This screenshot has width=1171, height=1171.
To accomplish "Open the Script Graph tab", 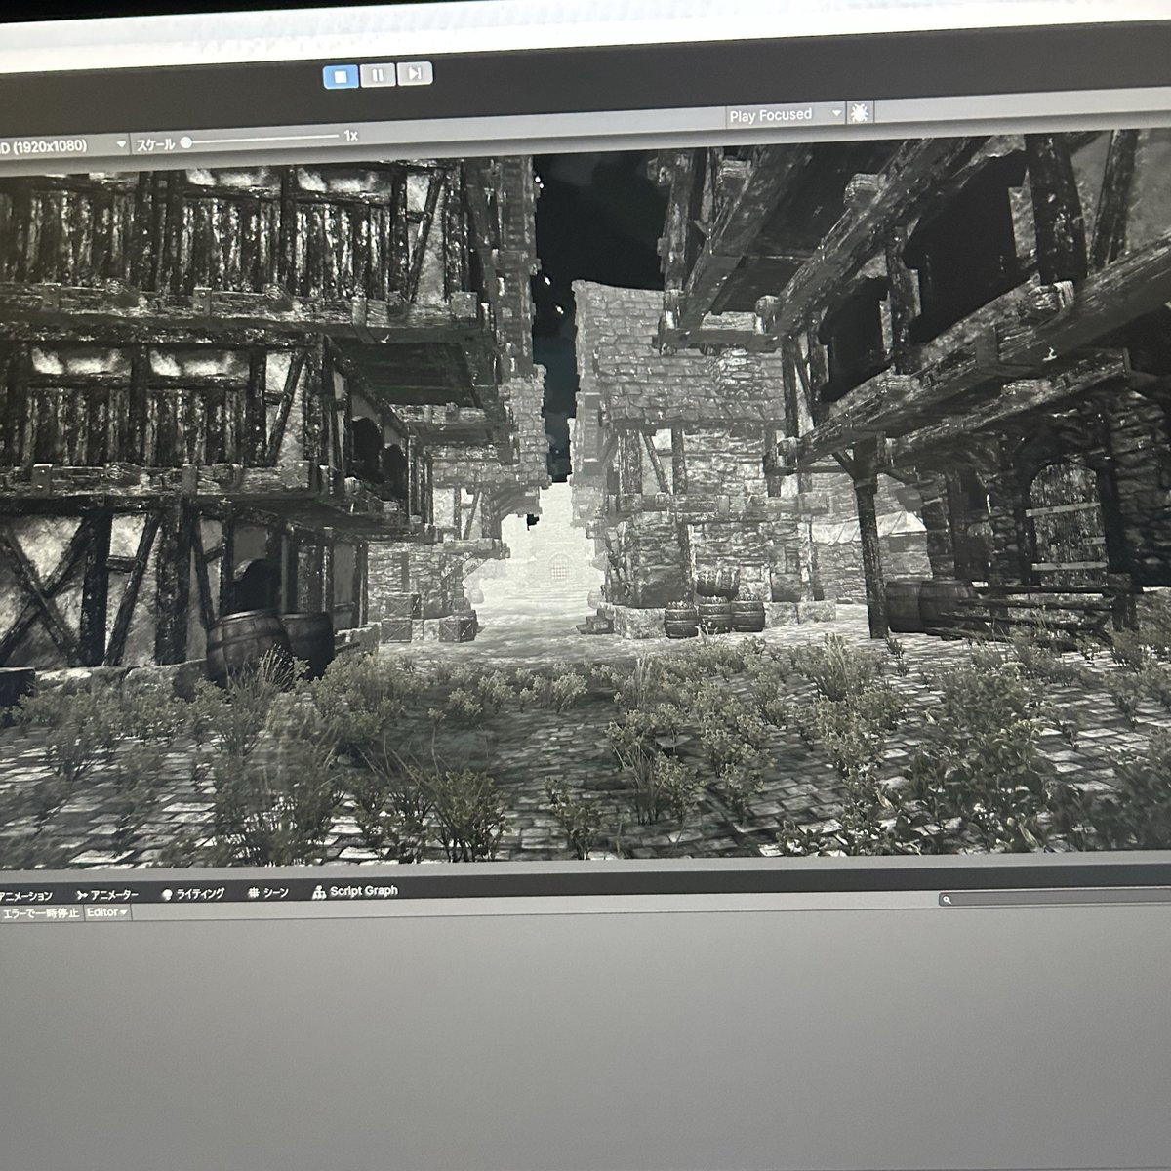I will click(x=355, y=892).
